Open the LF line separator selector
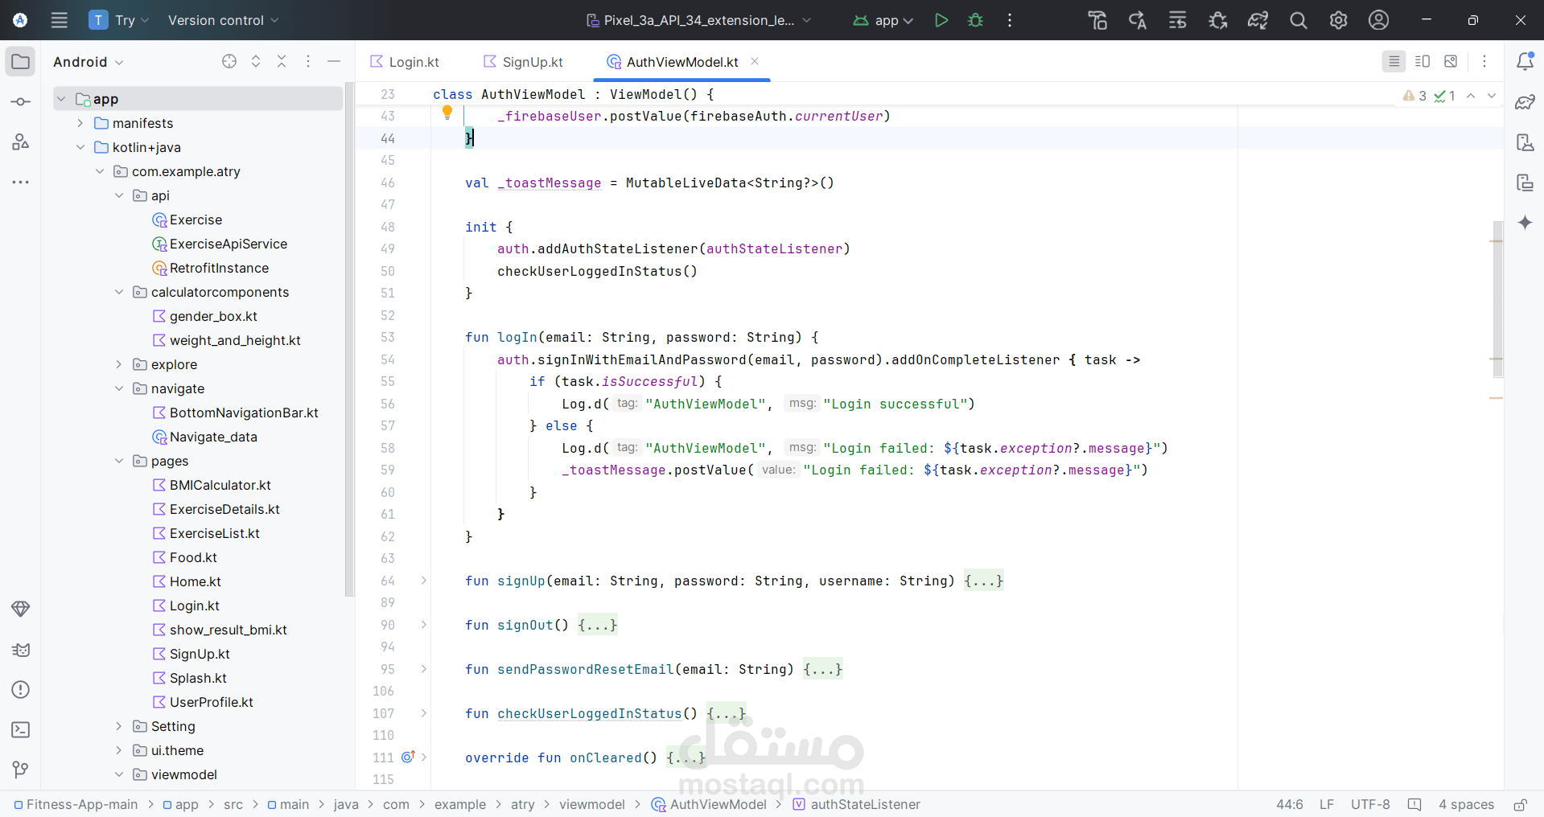1544x817 pixels. coord(1327,804)
